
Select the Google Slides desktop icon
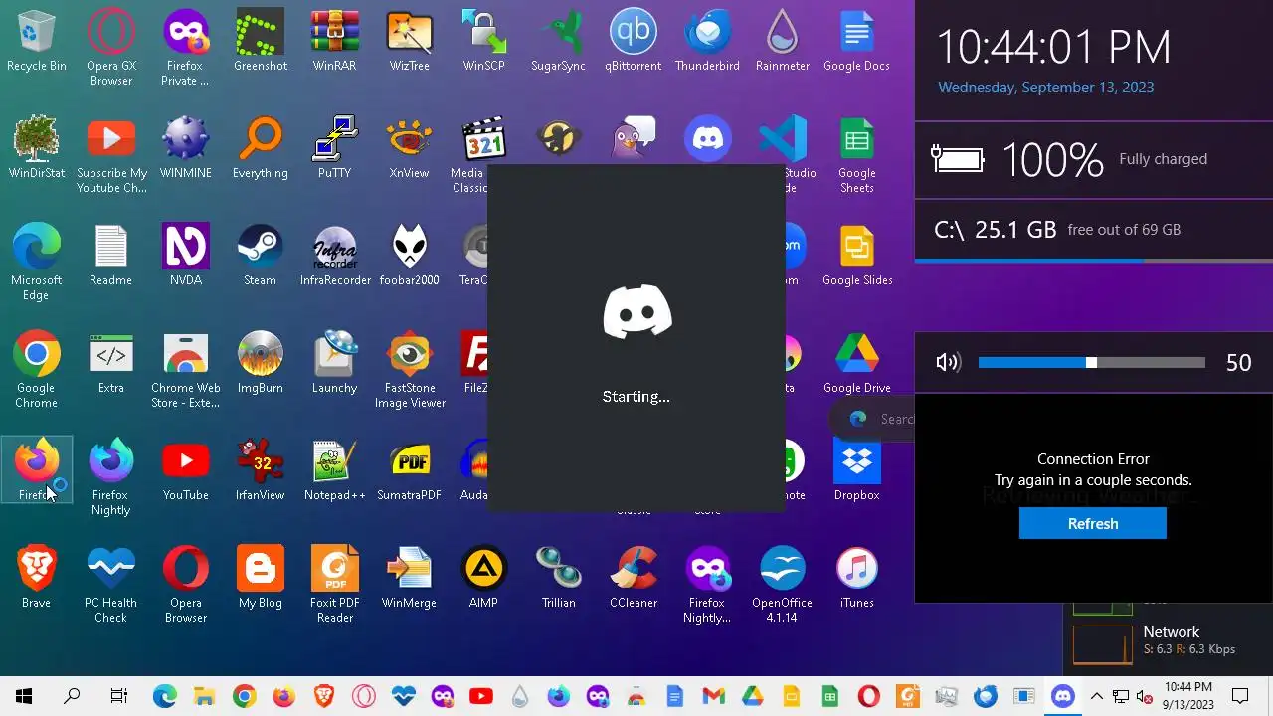pos(856,257)
